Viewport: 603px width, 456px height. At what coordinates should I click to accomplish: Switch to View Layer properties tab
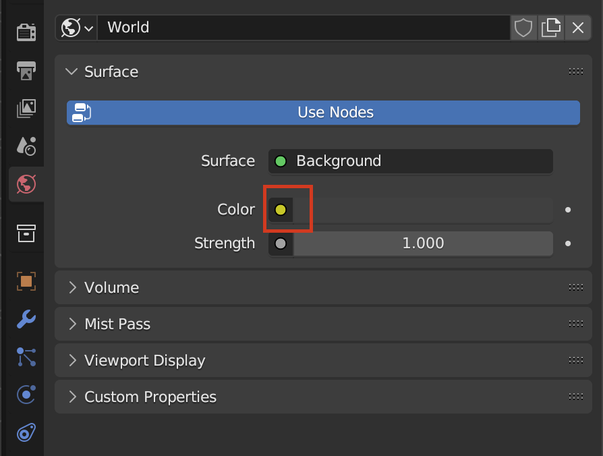click(26, 107)
